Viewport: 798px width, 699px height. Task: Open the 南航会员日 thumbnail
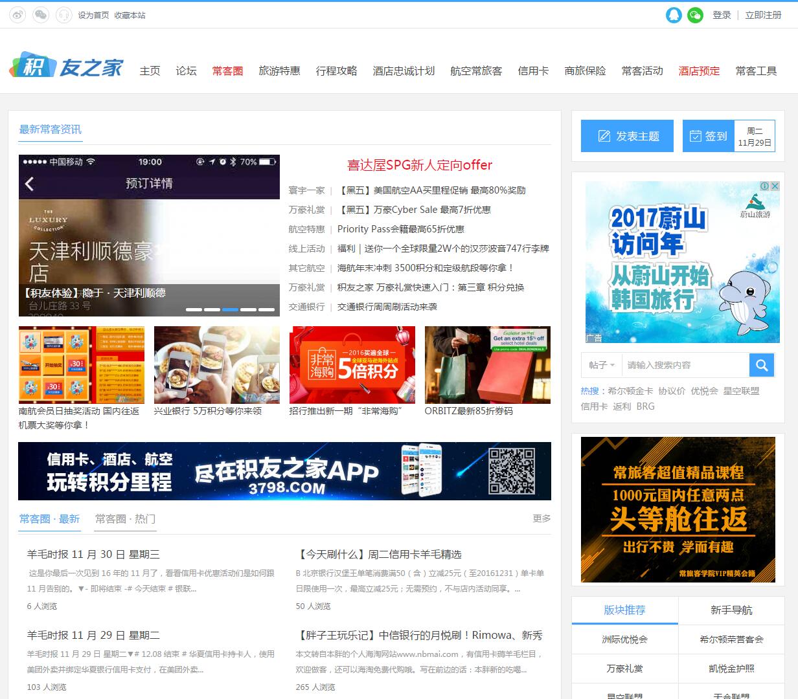pos(82,365)
